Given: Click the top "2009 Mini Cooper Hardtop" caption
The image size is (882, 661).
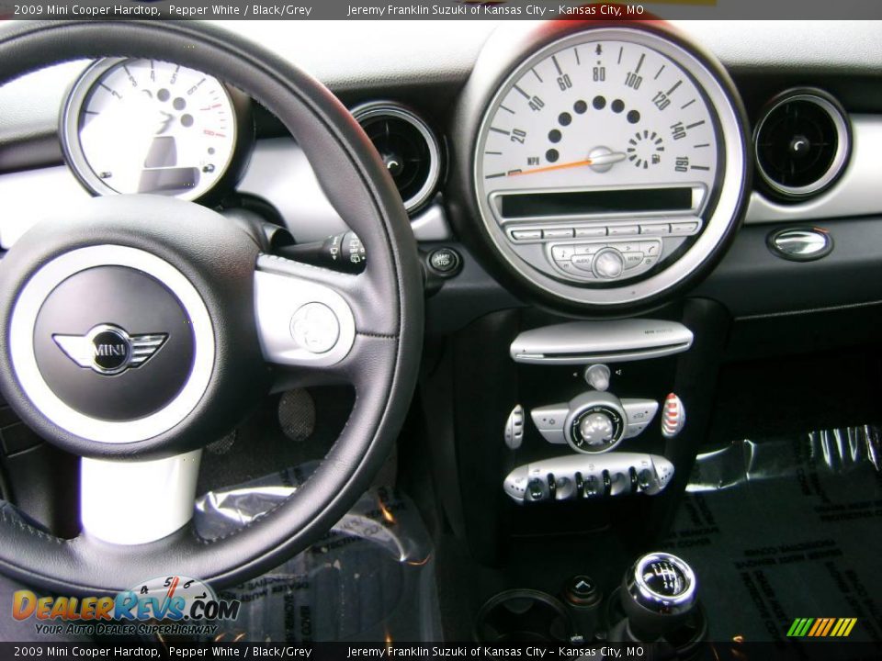Looking at the screenshot, I should coord(86,9).
